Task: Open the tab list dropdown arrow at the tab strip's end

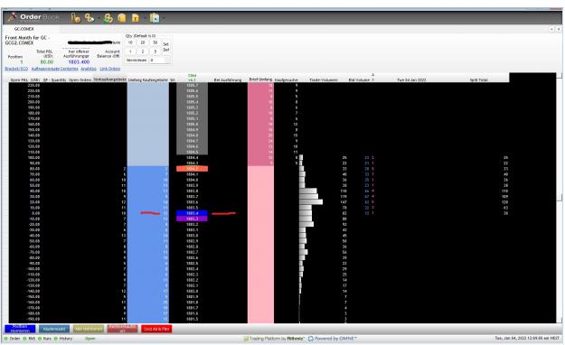Action: coord(551,29)
